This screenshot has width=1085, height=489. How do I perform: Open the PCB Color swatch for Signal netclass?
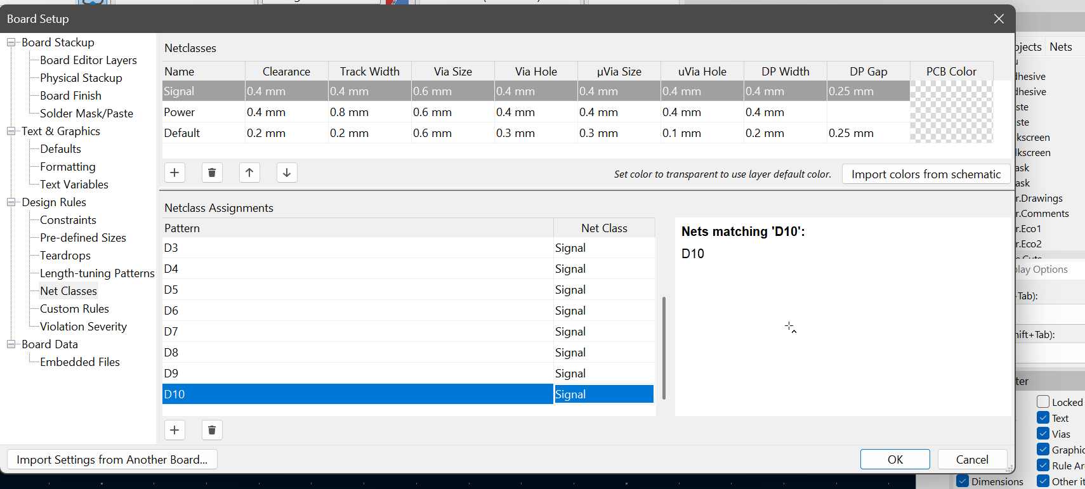[951, 91]
